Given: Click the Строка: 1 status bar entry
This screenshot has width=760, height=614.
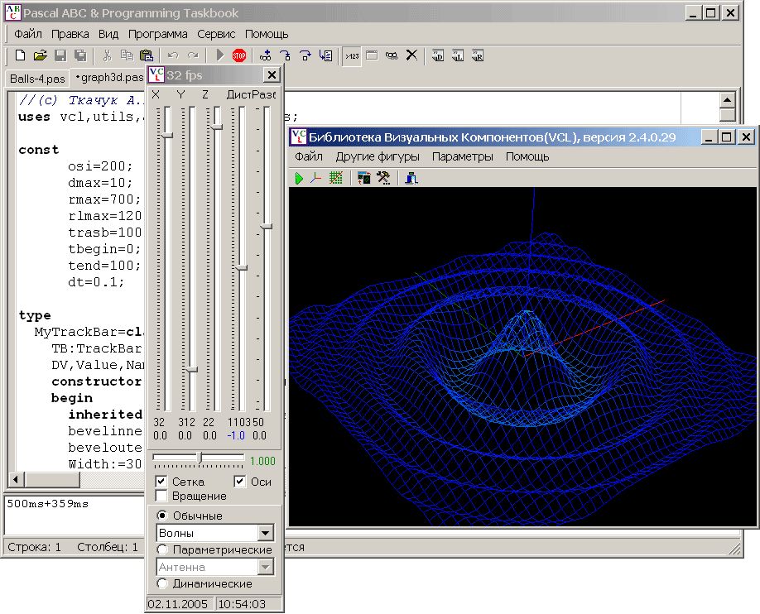Looking at the screenshot, I should 34,547.
